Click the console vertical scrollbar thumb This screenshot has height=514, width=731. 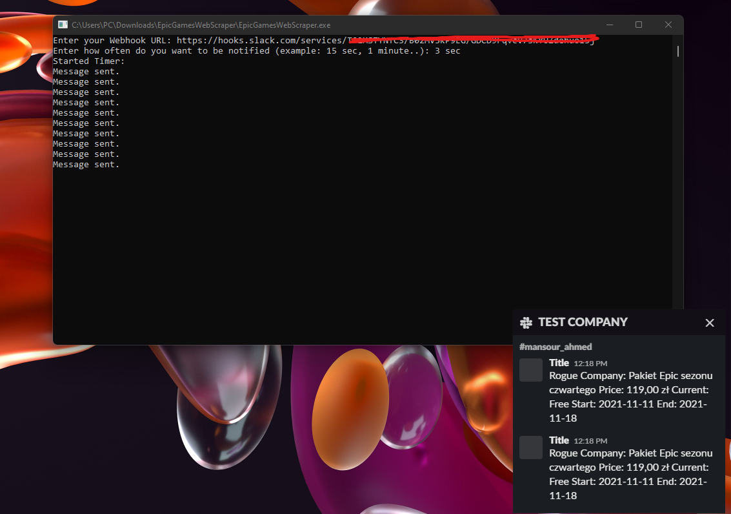coord(678,51)
